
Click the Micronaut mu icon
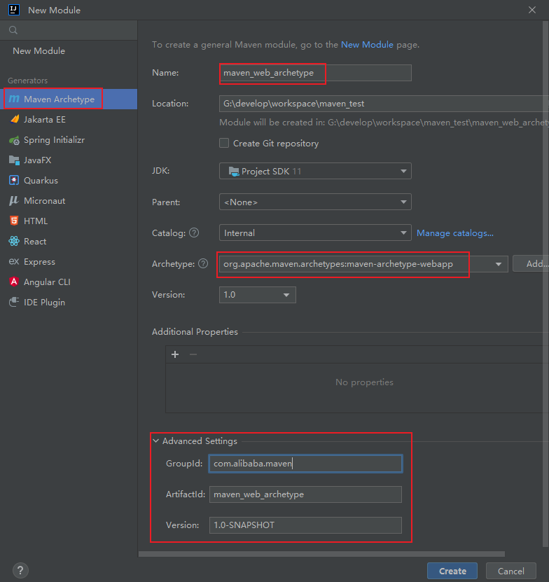[14, 201]
